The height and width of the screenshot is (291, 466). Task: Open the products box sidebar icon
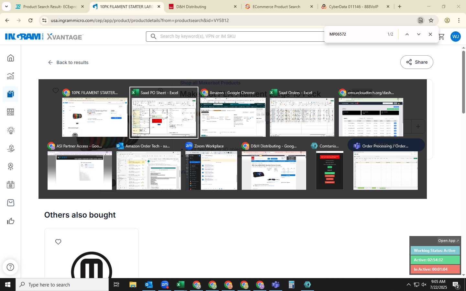tap(11, 94)
